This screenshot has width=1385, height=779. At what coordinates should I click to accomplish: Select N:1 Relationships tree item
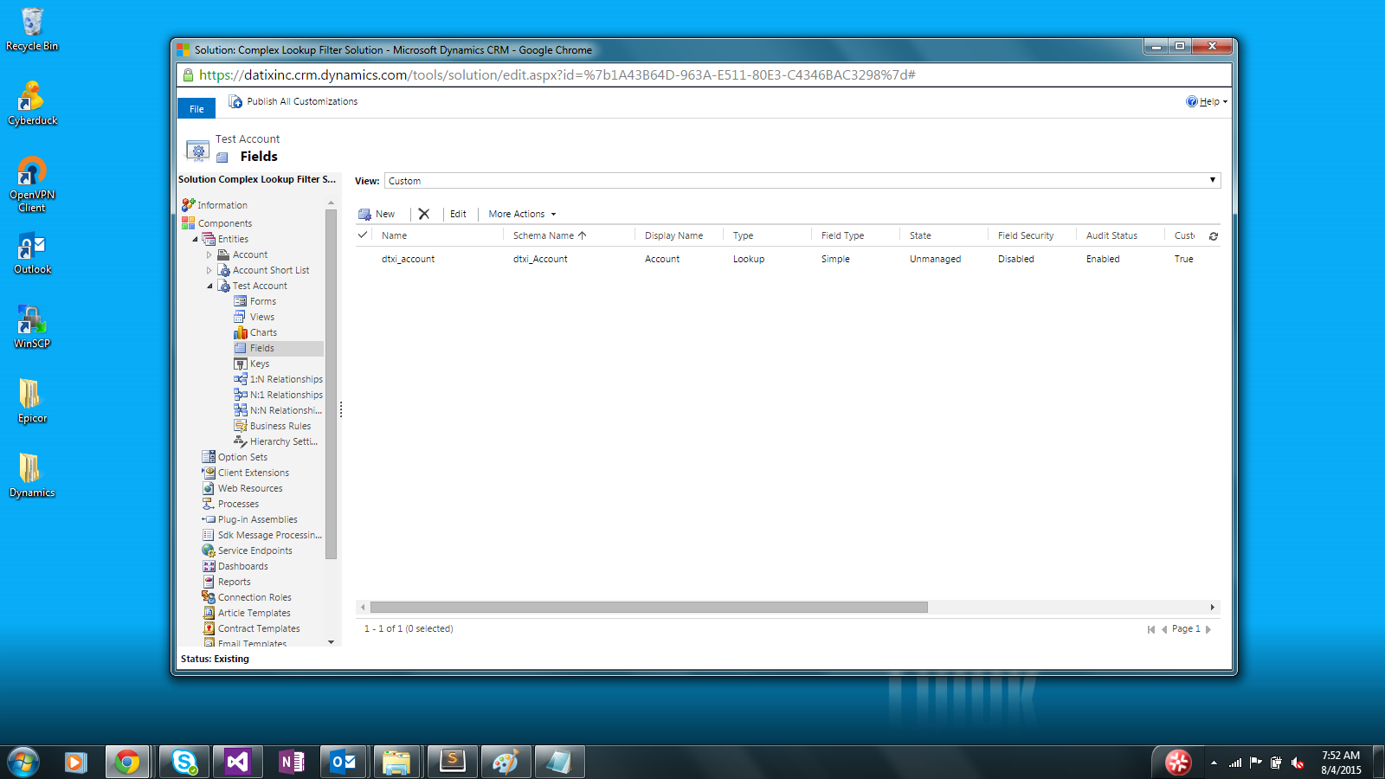coord(286,395)
